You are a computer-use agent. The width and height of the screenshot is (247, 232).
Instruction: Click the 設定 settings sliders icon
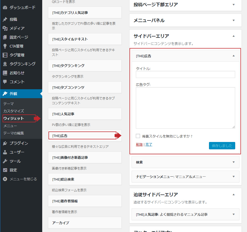5,170
